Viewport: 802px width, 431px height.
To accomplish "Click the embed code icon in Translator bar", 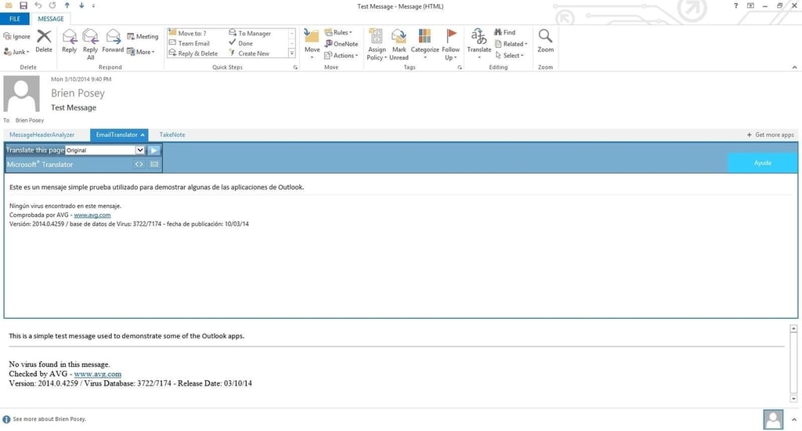I will click(139, 165).
